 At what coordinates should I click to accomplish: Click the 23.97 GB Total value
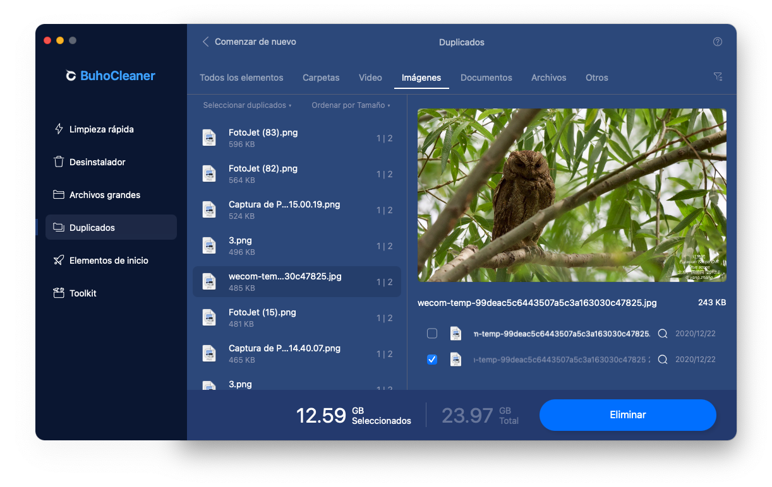pyautogui.click(x=480, y=415)
